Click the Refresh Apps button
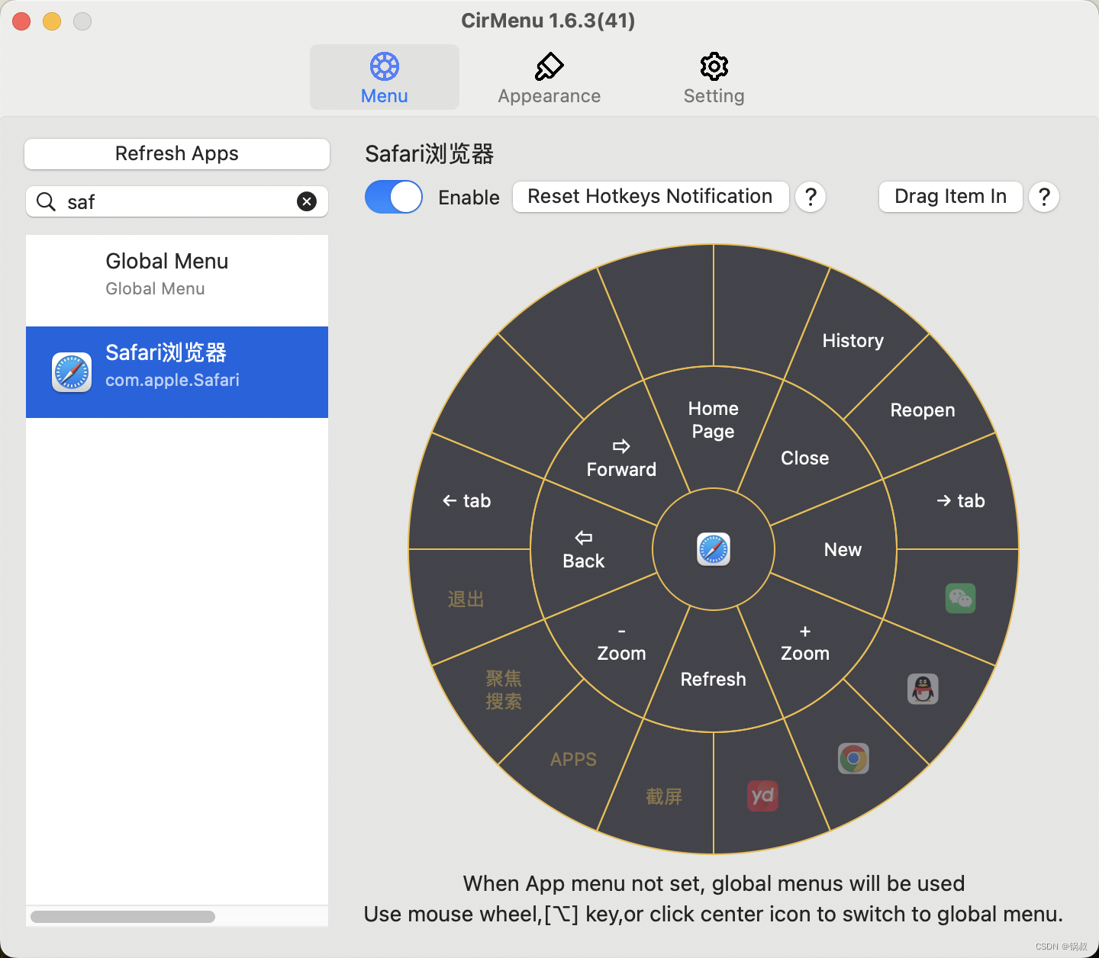 [x=177, y=154]
